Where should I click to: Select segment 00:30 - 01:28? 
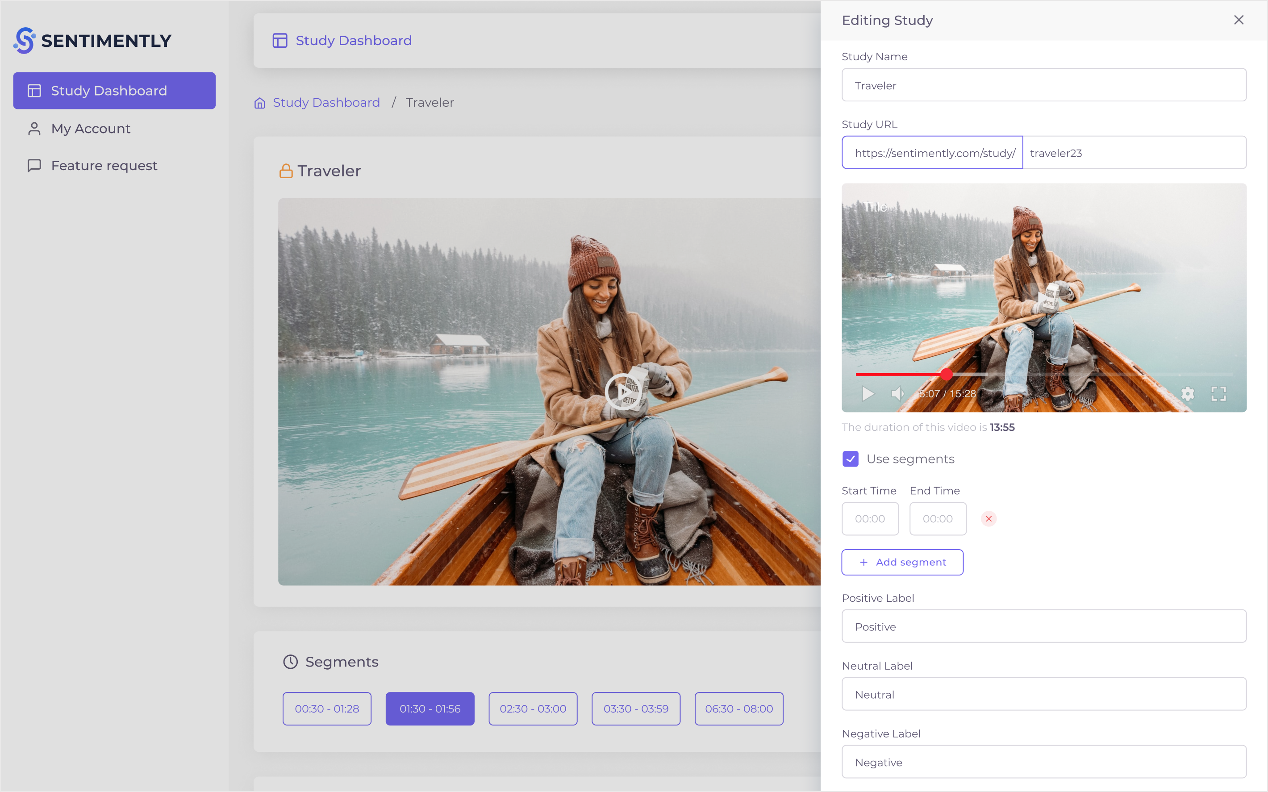tap(327, 709)
